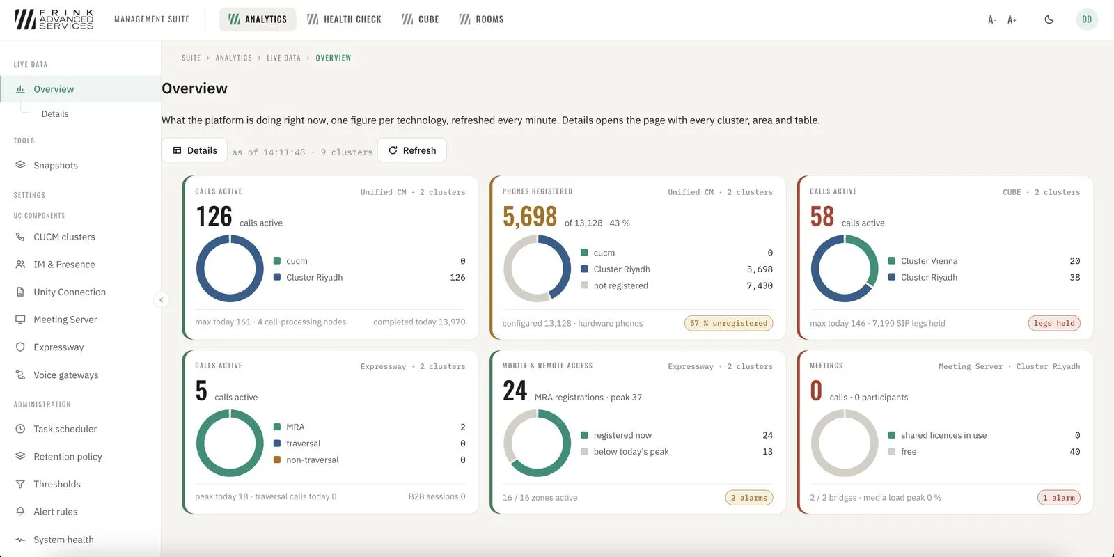Click the System health pulse icon

click(x=20, y=540)
